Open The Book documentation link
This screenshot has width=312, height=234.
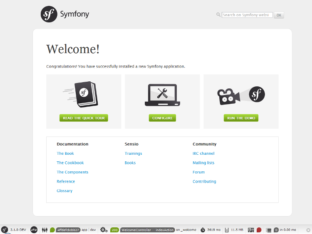click(65, 154)
